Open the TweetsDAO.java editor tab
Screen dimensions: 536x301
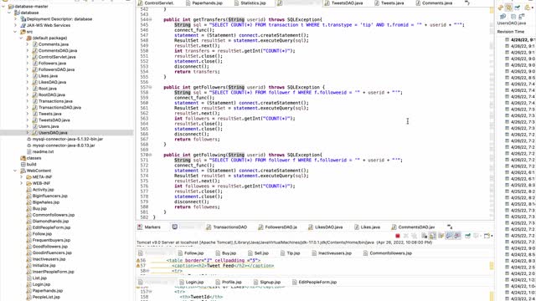343,3
